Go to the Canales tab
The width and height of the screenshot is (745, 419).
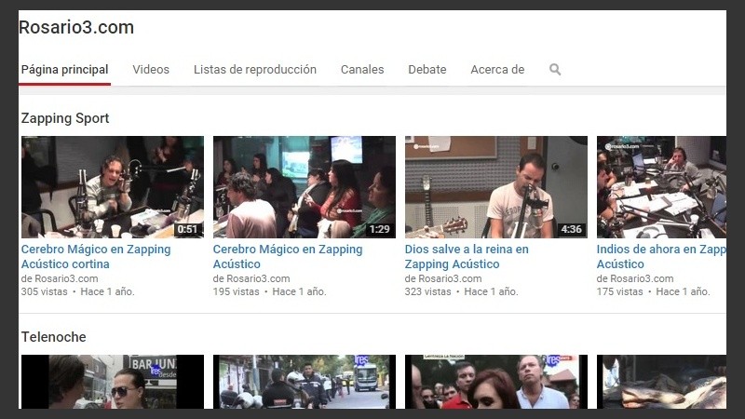362,70
